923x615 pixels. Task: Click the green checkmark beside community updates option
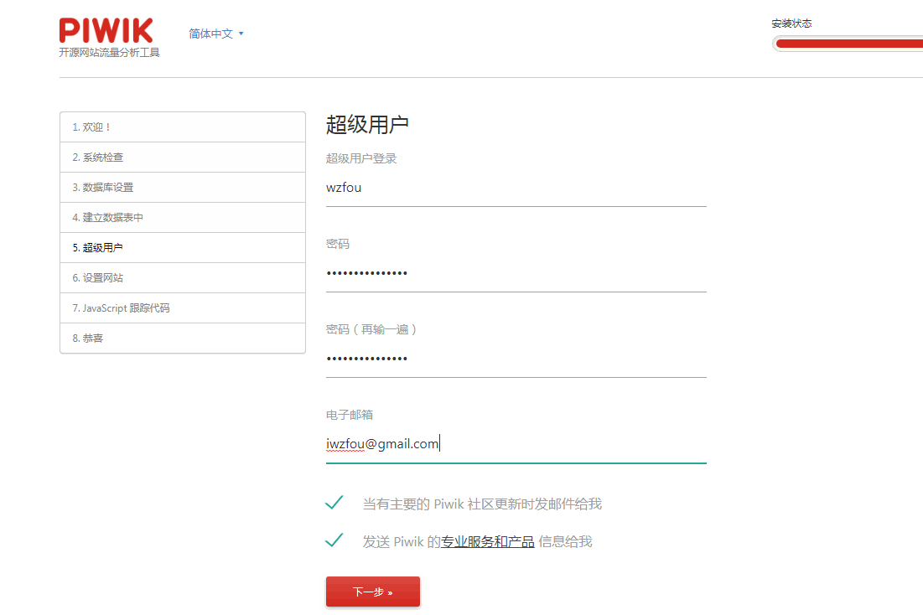coord(334,502)
